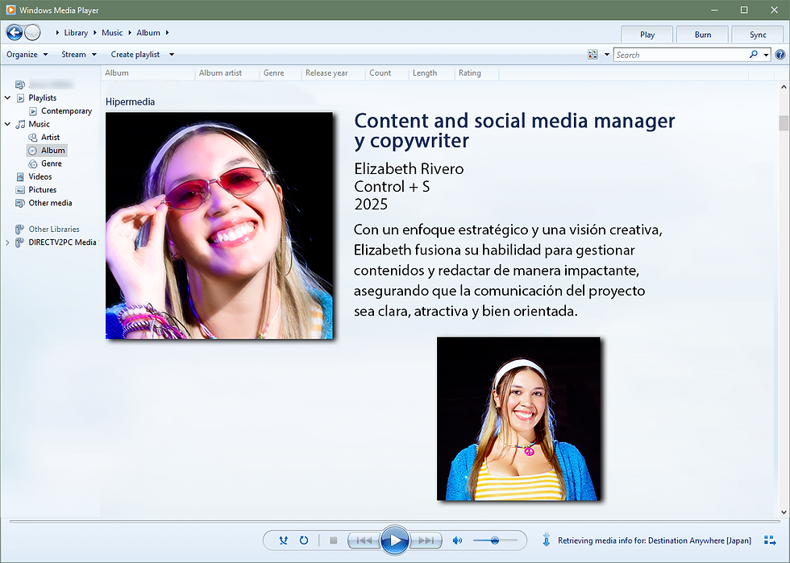Expand the arrow after Album in breadcrumb
The height and width of the screenshot is (563, 790).
click(168, 33)
